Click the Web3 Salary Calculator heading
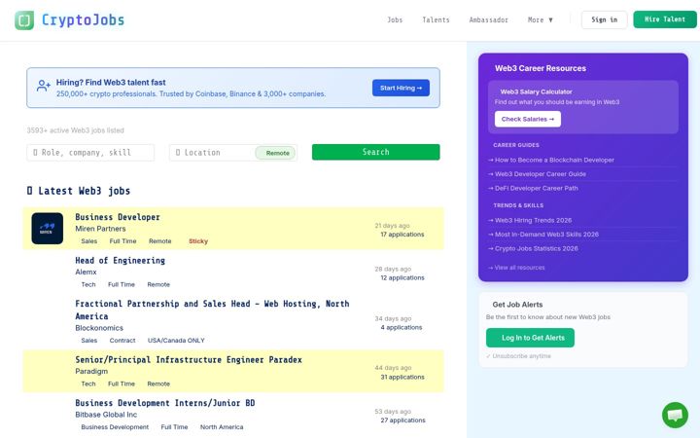 click(536, 91)
